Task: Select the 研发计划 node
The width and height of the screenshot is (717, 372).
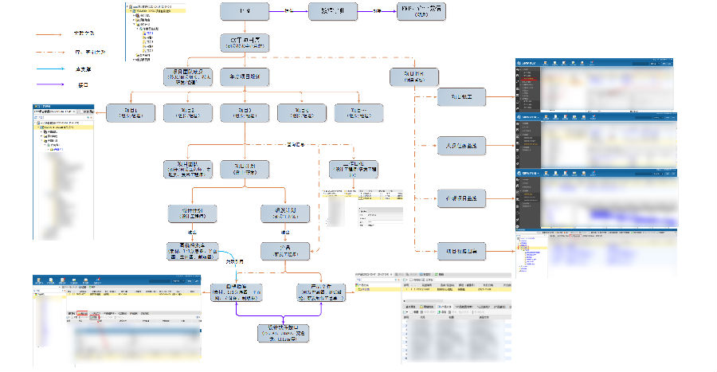Action: [285, 213]
